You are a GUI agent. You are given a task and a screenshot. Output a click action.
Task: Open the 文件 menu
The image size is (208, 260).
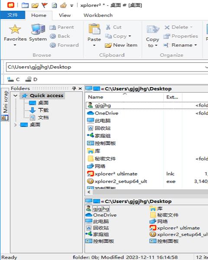(13, 15)
